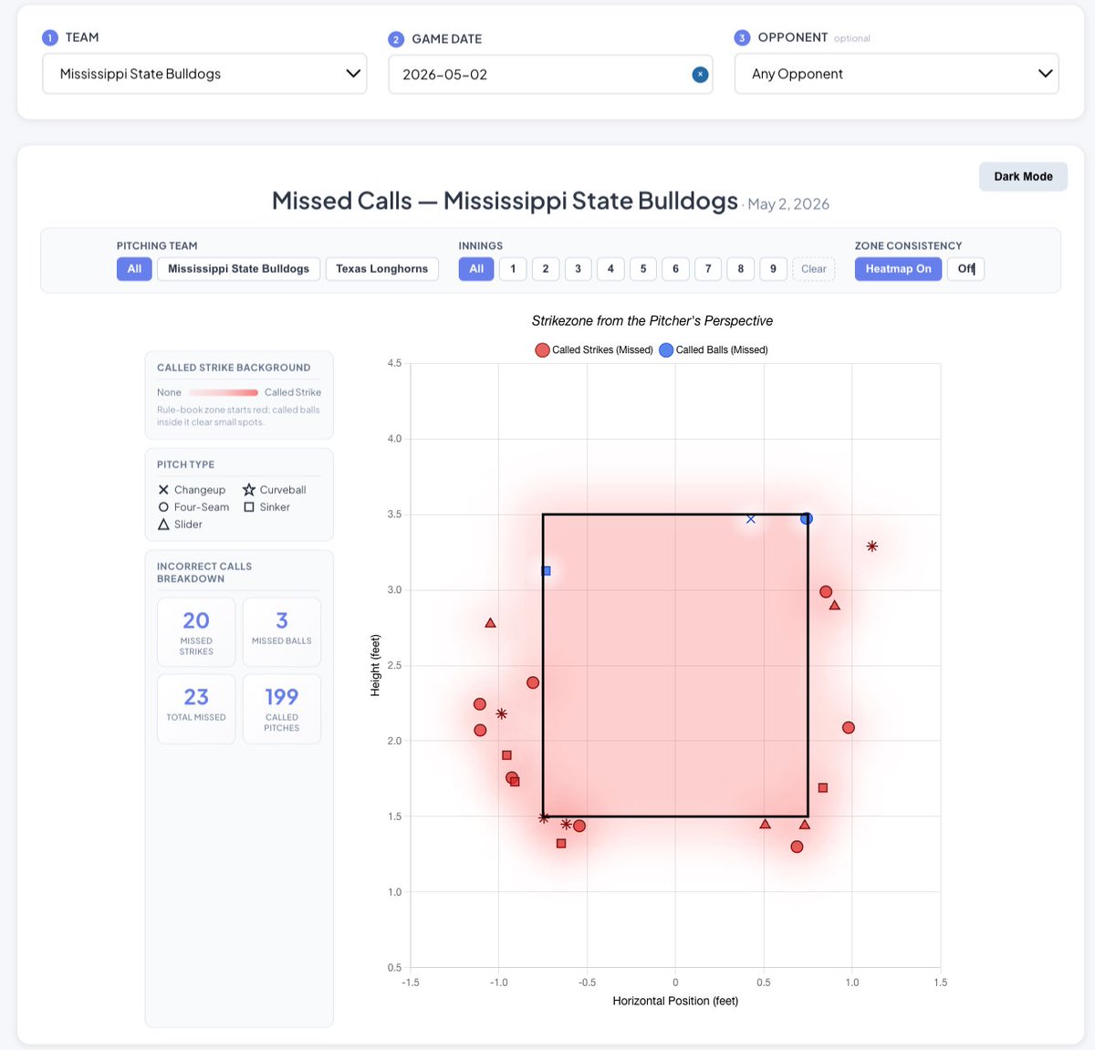Turn Heatmap On
The width and height of the screenshot is (1095, 1050).
(898, 269)
